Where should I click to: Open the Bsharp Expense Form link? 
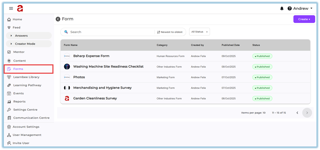point(91,56)
